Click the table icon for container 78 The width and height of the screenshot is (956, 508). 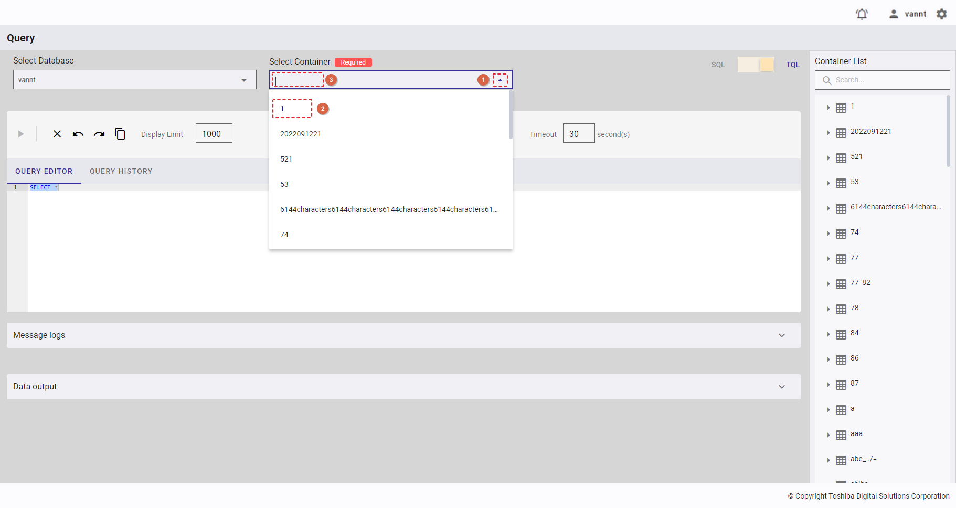(x=841, y=309)
